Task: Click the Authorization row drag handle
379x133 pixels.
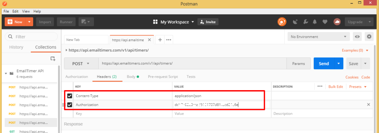Action: (63, 105)
